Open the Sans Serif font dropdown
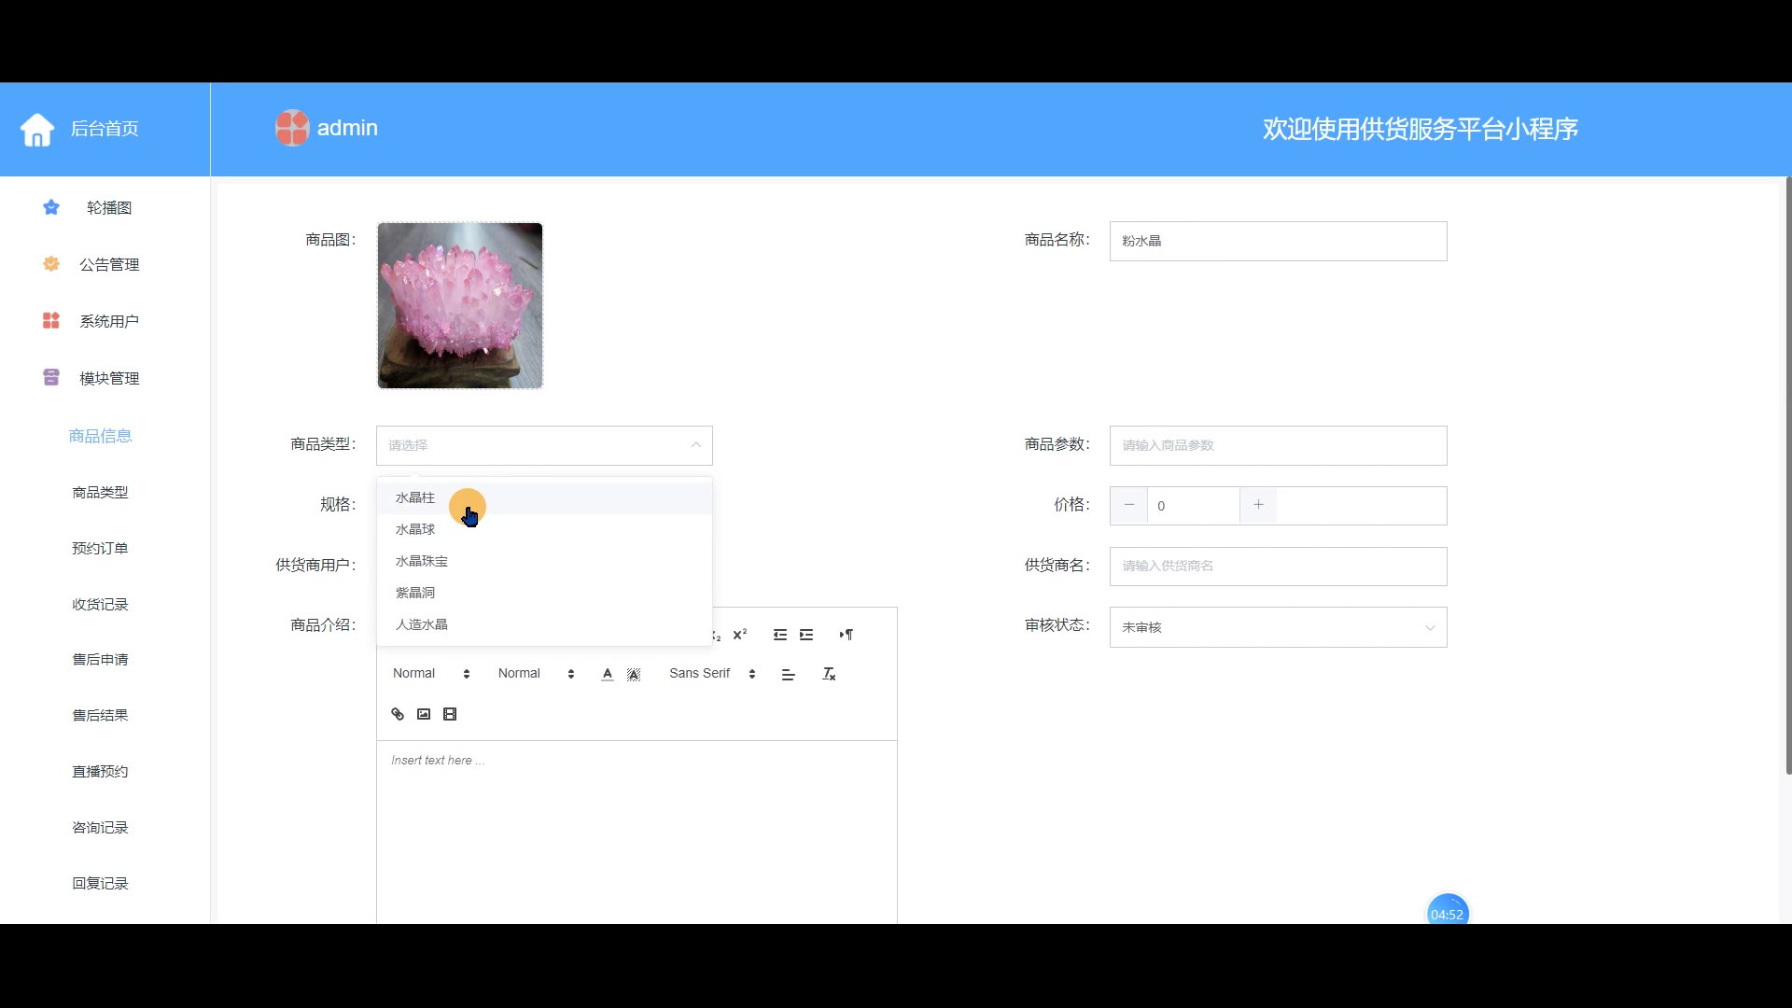This screenshot has height=1008, width=1792. [x=712, y=673]
